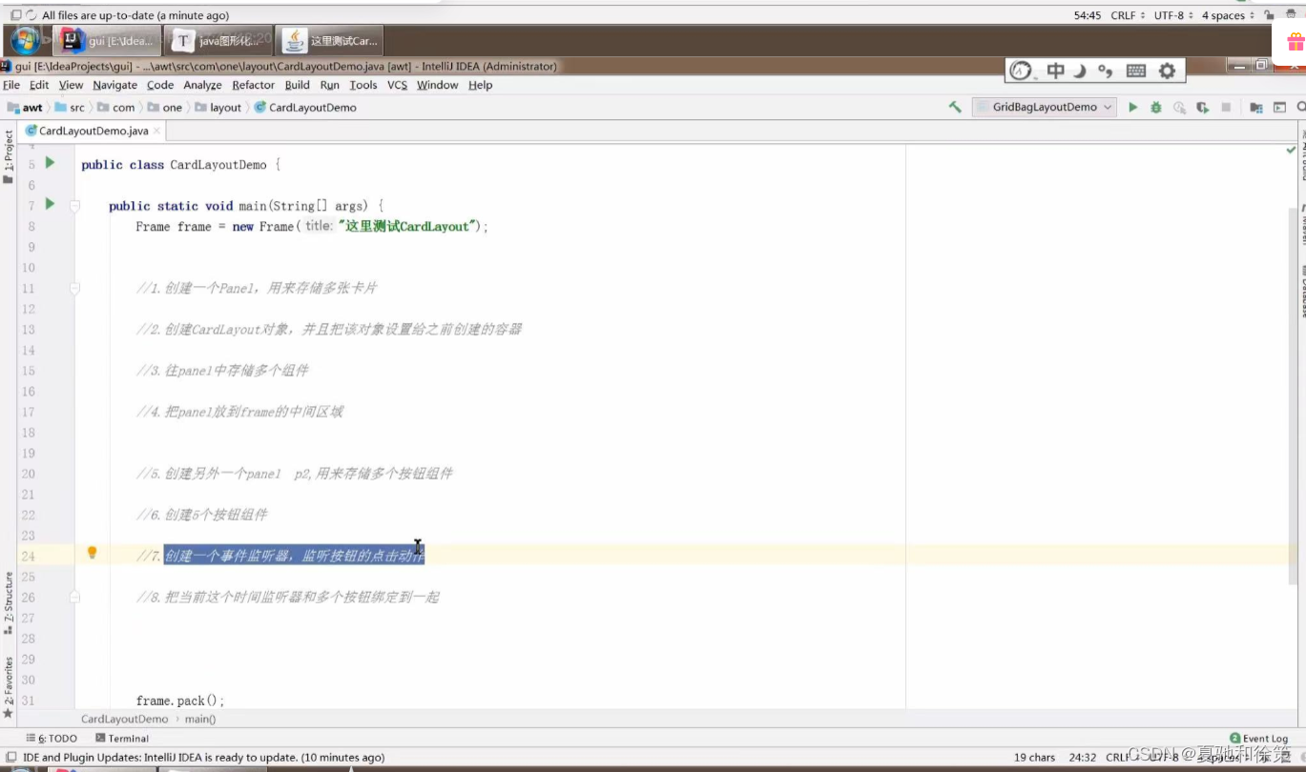Image resolution: width=1306 pixels, height=772 pixels.
Task: Open the Refactor menu
Action: pyautogui.click(x=253, y=85)
